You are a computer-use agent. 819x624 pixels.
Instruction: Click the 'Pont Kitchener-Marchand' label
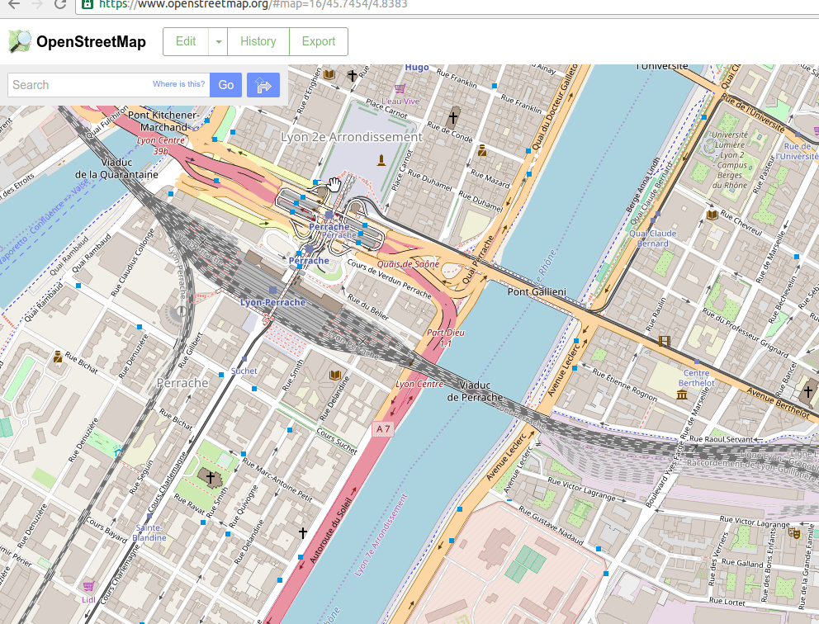pos(163,121)
